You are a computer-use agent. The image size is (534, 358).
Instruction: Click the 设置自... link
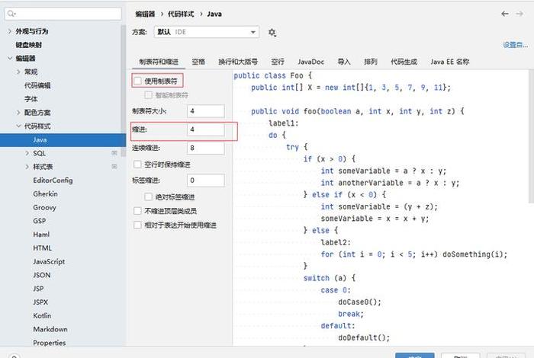(515, 44)
